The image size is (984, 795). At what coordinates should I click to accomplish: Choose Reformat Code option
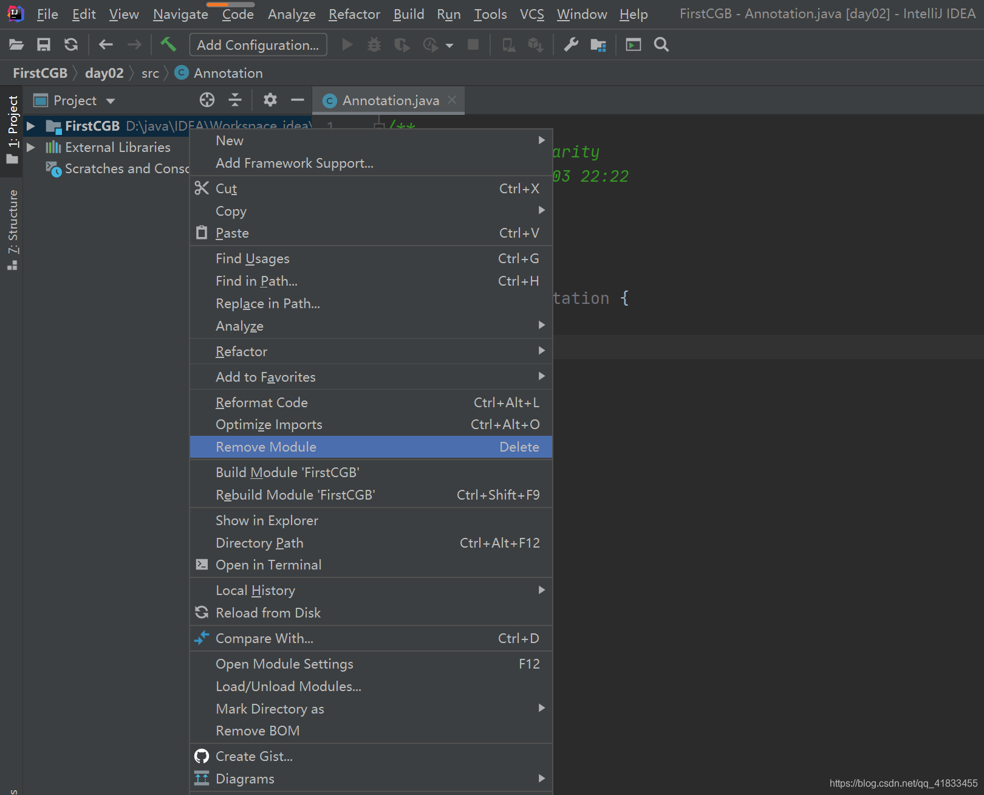point(371,402)
